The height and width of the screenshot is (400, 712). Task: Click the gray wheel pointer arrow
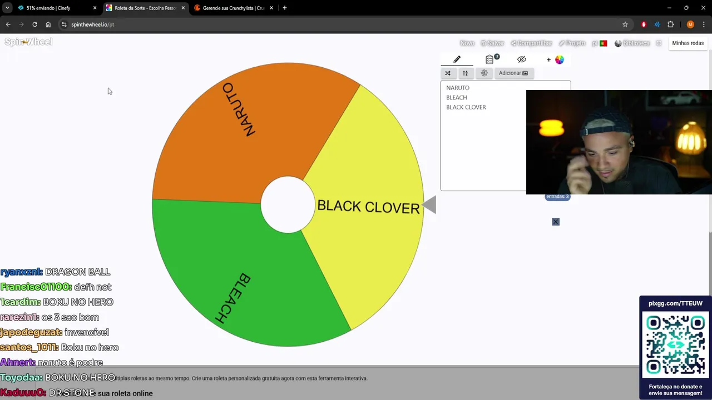pyautogui.click(x=429, y=205)
